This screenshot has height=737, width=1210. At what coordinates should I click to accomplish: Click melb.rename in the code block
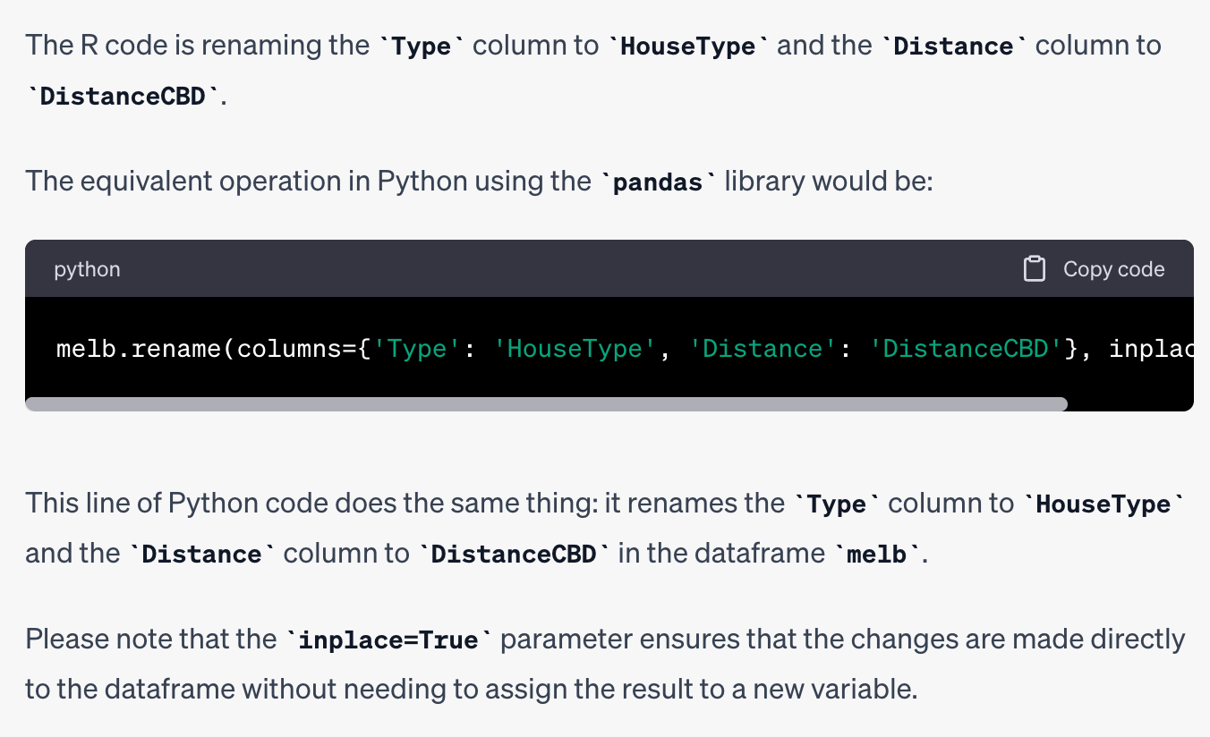coord(139,348)
